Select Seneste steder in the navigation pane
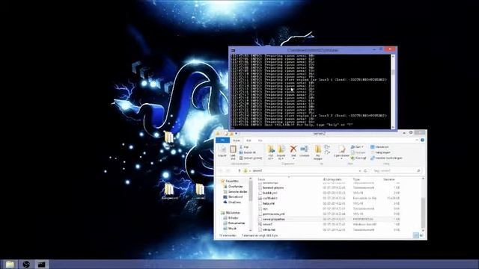Viewport: 479px width, 269px height. click(235, 191)
